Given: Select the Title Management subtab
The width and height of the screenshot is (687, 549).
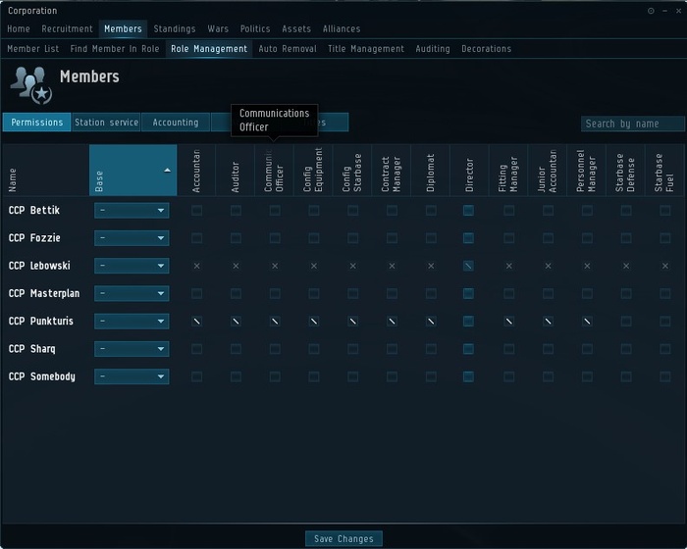Looking at the screenshot, I should pos(366,49).
